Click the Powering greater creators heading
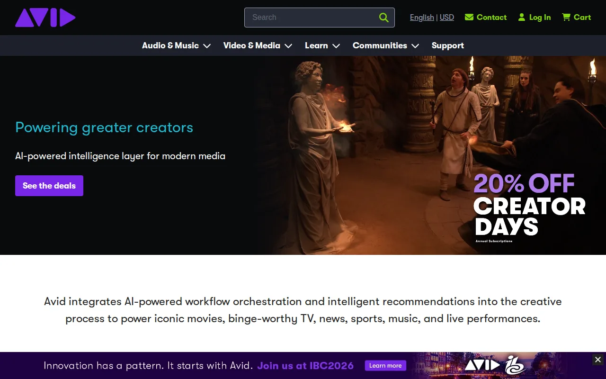 (x=104, y=127)
